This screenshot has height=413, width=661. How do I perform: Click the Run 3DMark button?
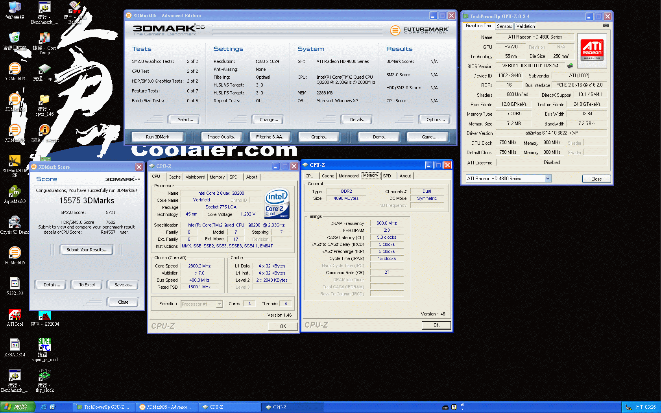[x=157, y=137]
